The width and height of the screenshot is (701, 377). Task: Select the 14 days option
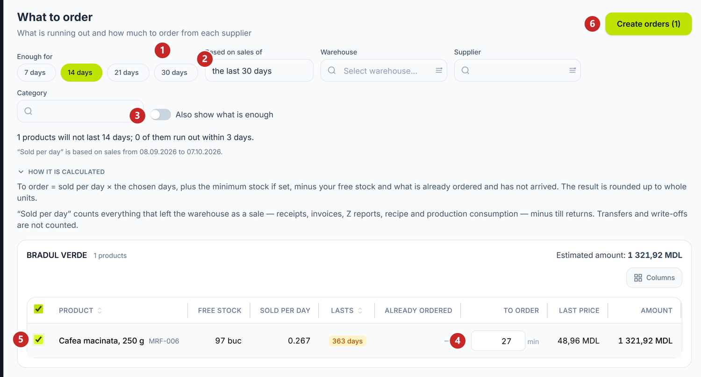(81, 72)
